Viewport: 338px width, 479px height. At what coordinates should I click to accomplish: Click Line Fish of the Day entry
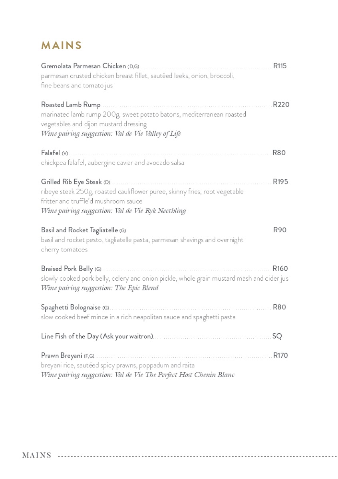(97, 336)
